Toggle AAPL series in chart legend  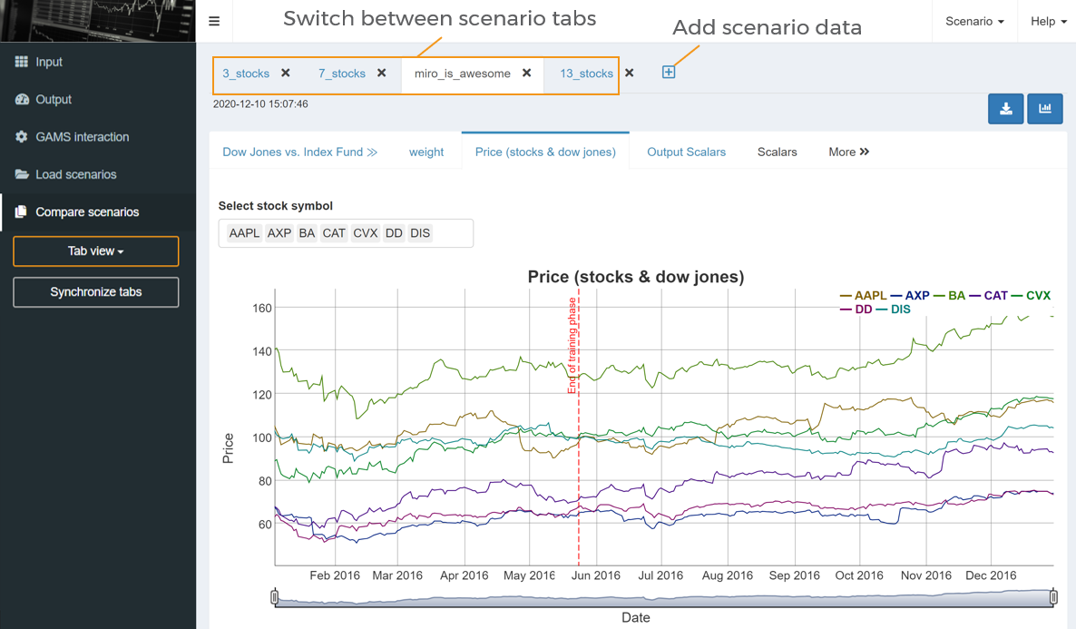click(864, 296)
